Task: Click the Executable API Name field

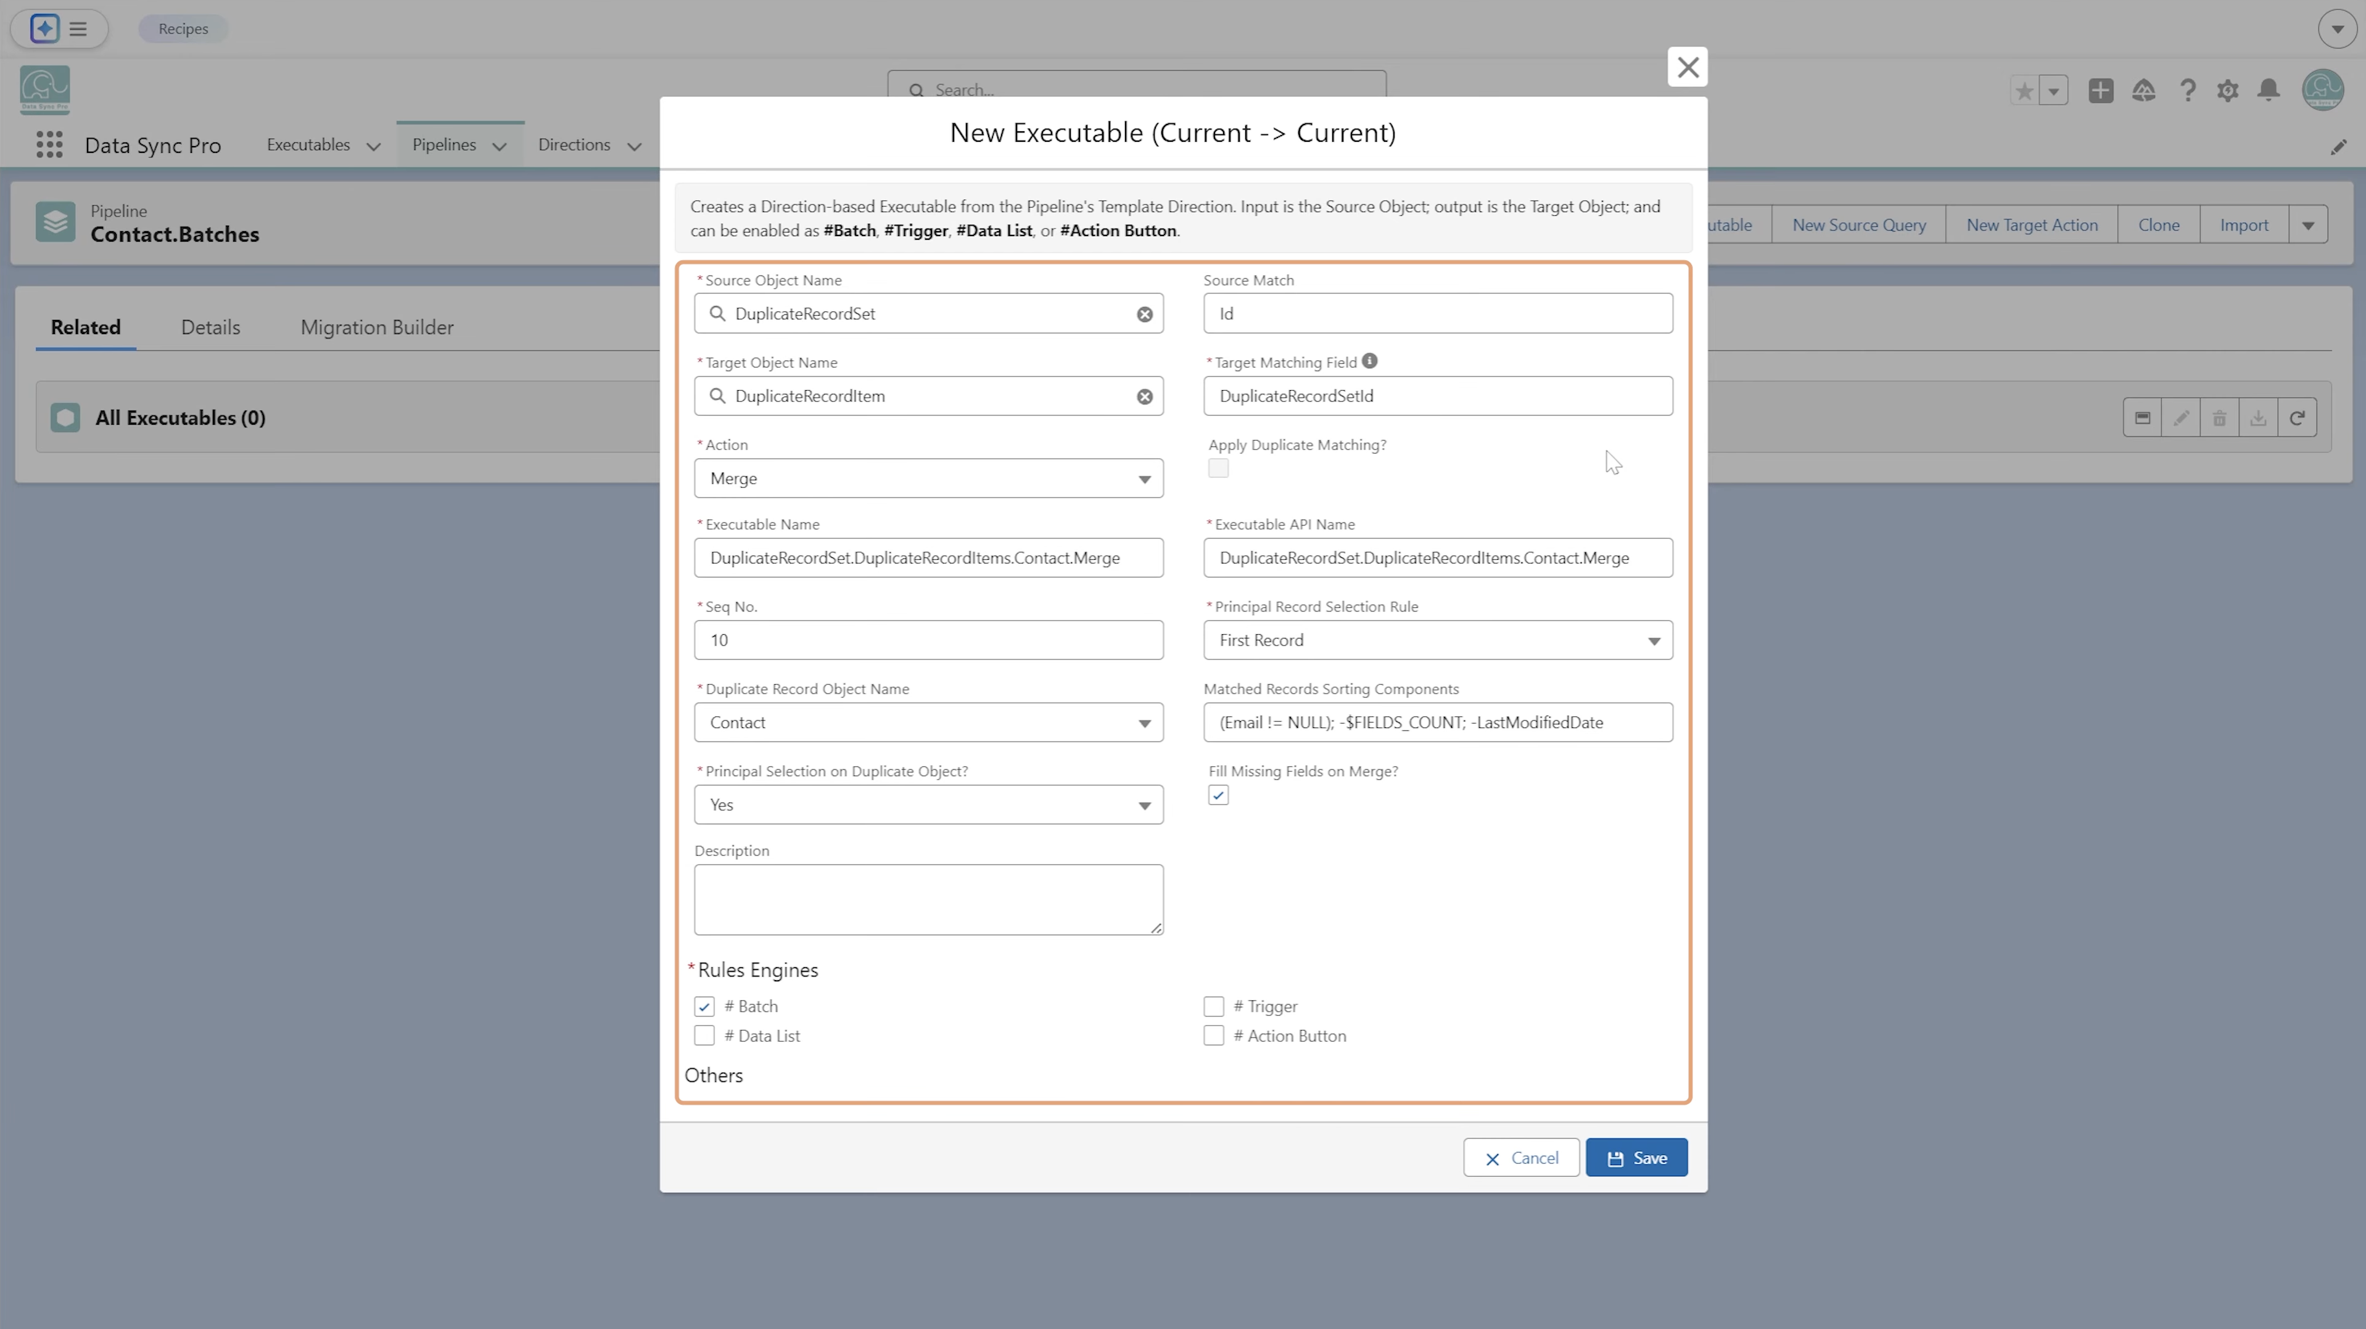Action: tap(1437, 558)
